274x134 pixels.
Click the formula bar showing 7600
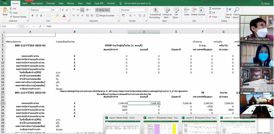(142, 26)
